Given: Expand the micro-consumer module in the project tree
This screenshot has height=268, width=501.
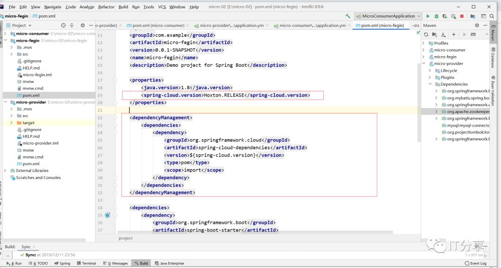Looking at the screenshot, I should click(5, 33).
